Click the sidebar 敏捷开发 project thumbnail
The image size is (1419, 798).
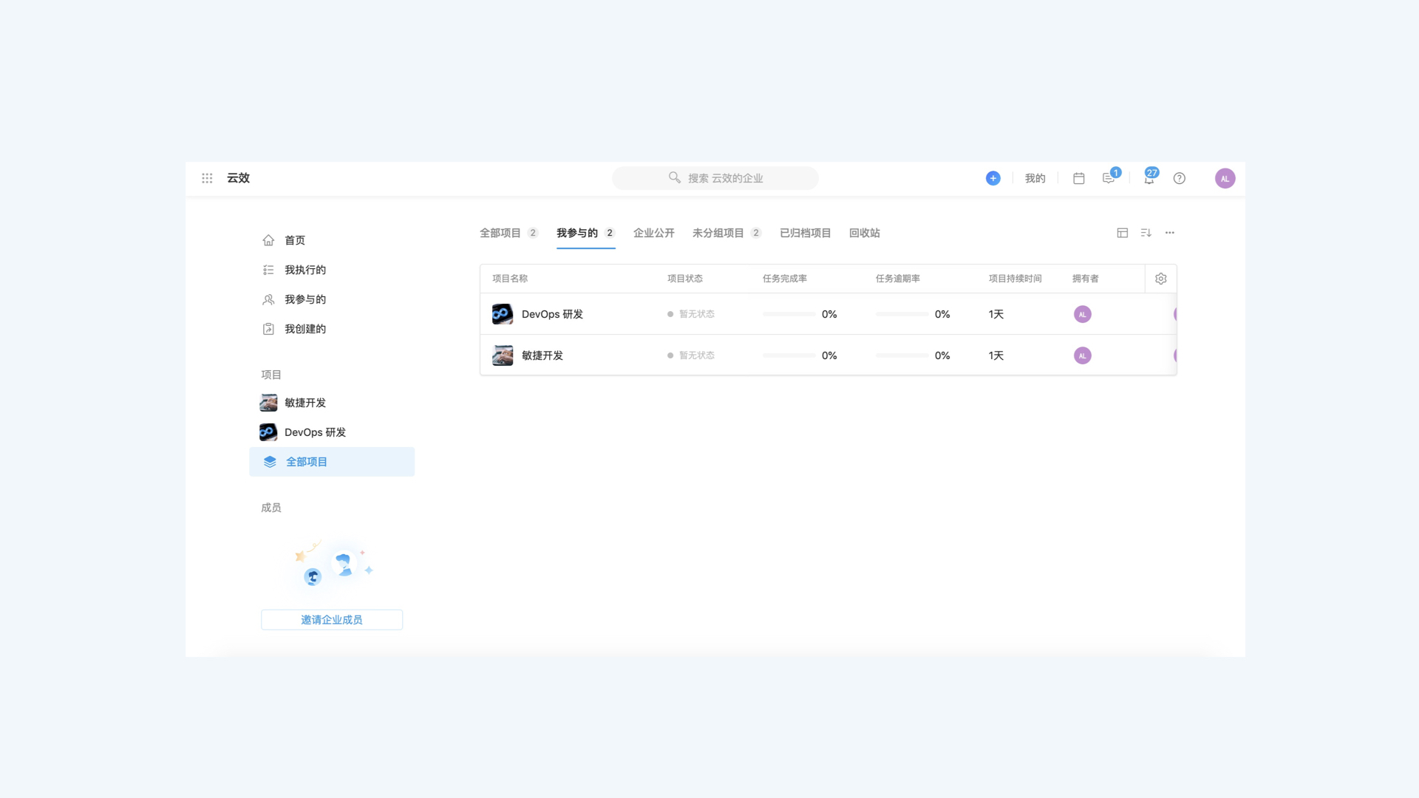(268, 403)
